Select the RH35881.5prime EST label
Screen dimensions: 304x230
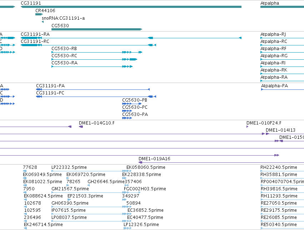click(279, 175)
